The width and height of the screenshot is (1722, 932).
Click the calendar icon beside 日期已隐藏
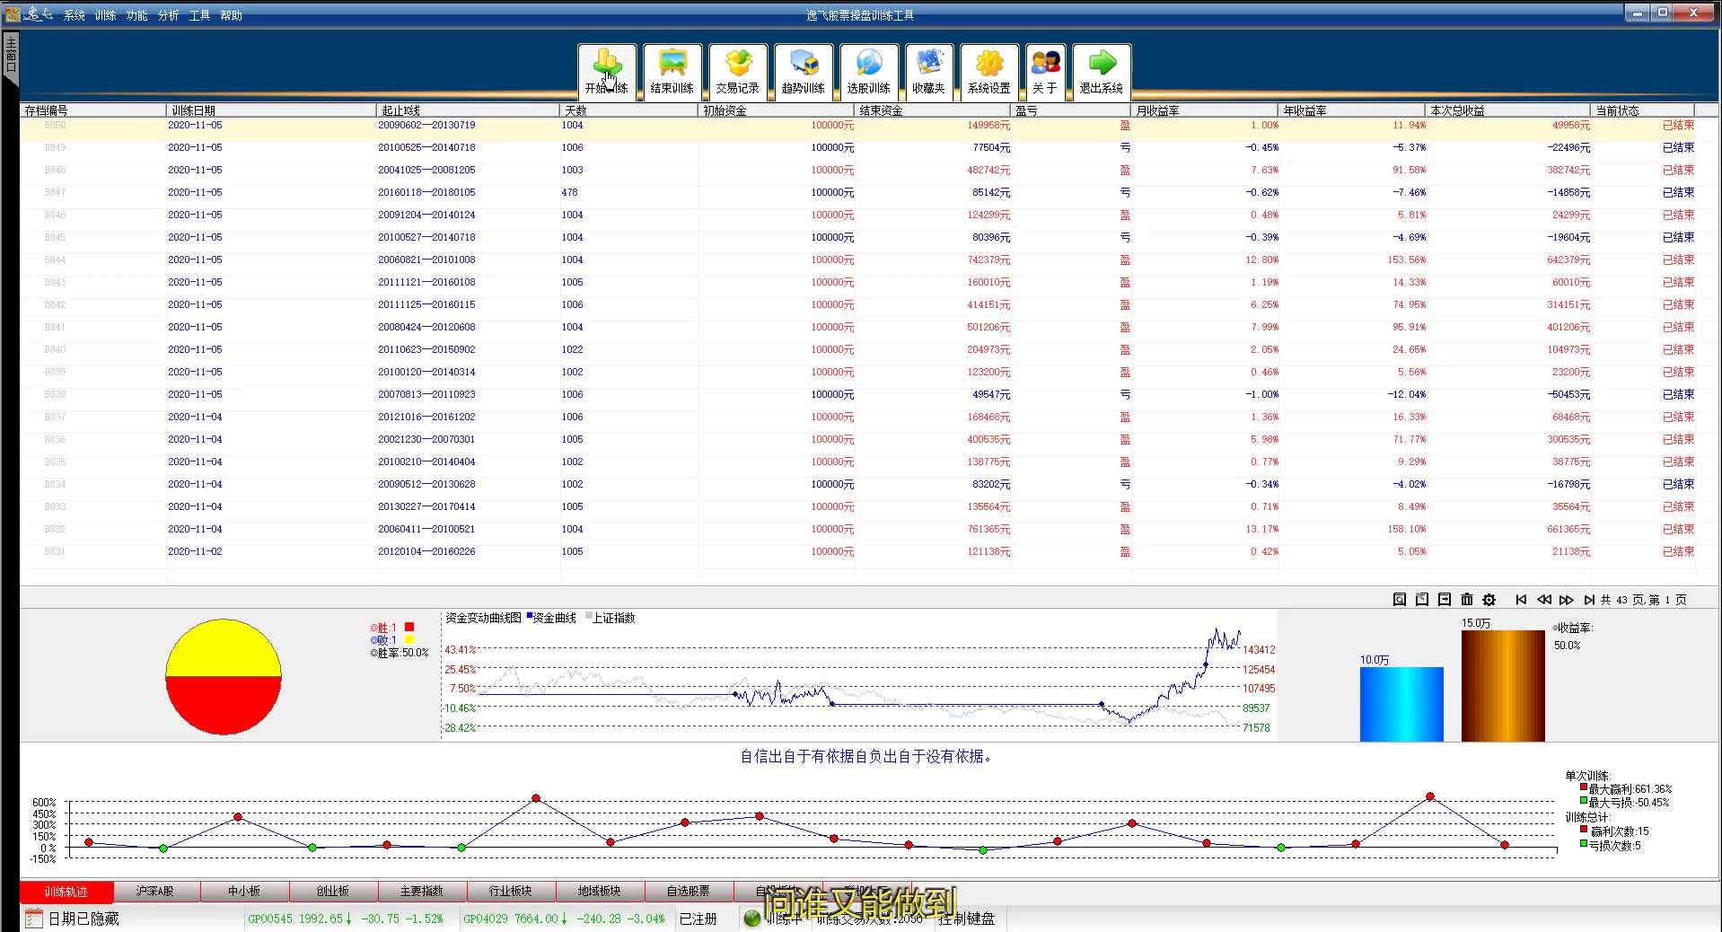pyautogui.click(x=34, y=919)
